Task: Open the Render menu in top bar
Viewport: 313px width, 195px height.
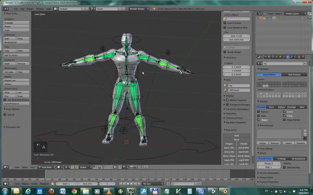Action: point(30,9)
